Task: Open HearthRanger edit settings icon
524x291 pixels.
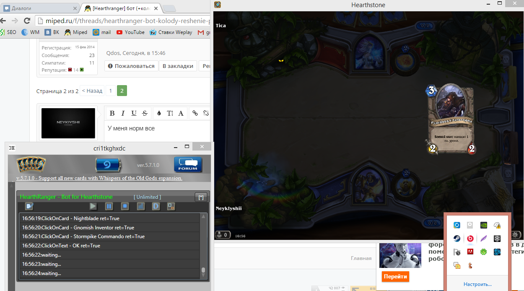Action: [x=29, y=206]
